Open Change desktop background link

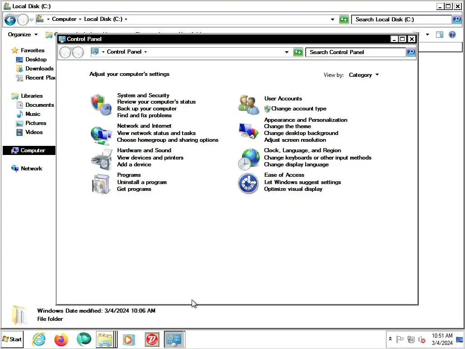pos(301,133)
